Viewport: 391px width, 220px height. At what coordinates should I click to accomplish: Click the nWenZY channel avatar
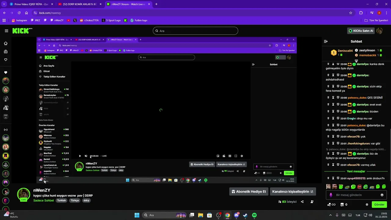(x=24, y=195)
